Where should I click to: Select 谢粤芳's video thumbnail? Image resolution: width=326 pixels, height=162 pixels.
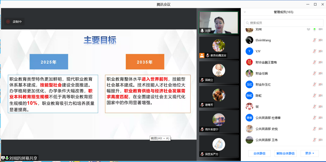[x=219, y=97]
